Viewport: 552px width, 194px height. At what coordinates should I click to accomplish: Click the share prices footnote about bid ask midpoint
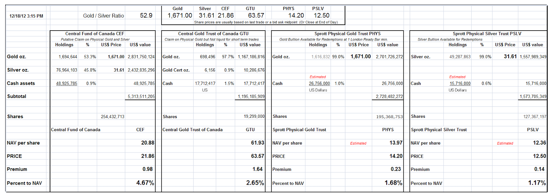click(x=266, y=22)
